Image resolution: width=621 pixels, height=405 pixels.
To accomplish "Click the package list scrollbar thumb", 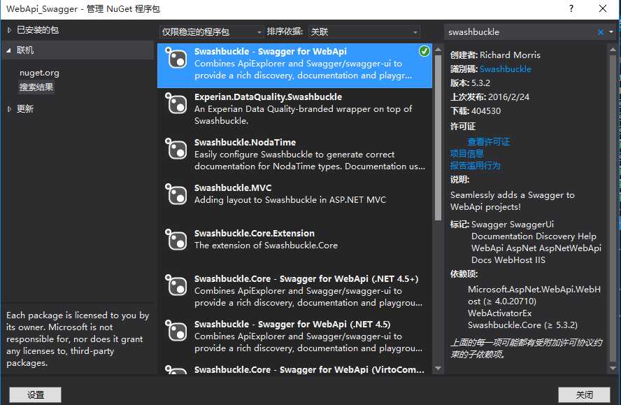I will click(438, 138).
